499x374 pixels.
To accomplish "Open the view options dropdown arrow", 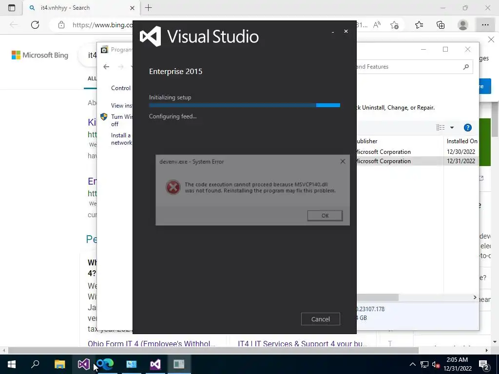I will click(452, 128).
